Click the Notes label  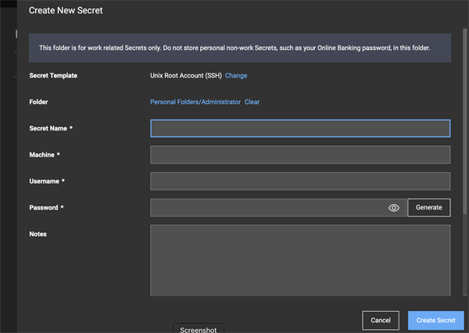(38, 234)
